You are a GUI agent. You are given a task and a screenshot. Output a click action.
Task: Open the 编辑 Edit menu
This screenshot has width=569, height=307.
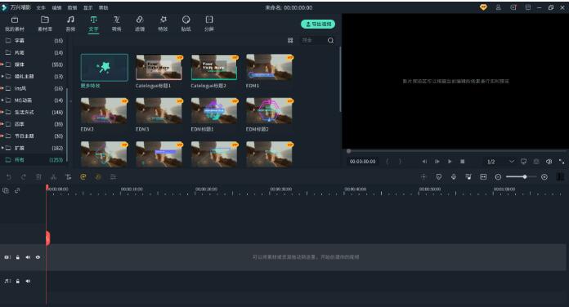(x=56, y=7)
